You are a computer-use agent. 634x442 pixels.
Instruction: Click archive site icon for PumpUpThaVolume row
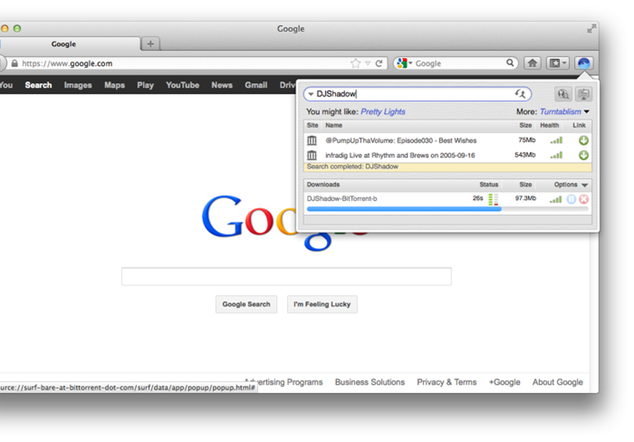pyautogui.click(x=312, y=140)
